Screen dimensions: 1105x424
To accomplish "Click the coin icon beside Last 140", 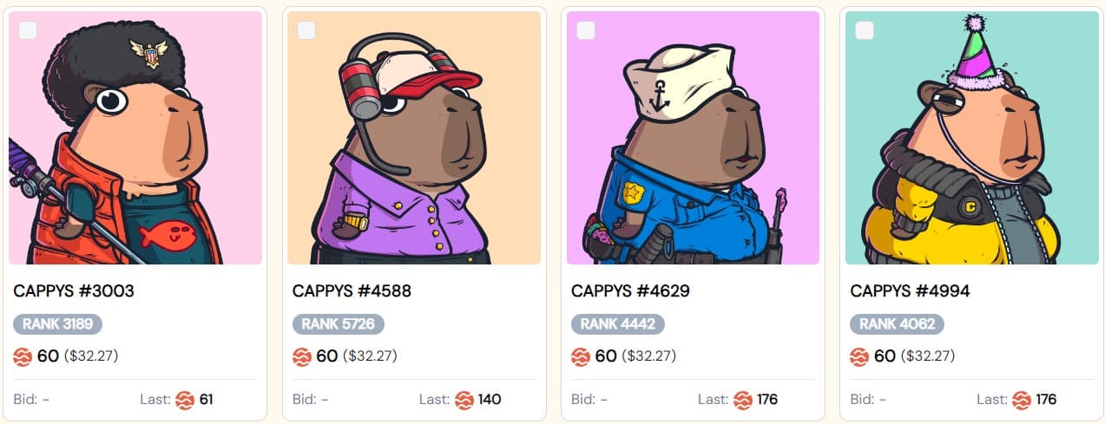I will (x=464, y=400).
